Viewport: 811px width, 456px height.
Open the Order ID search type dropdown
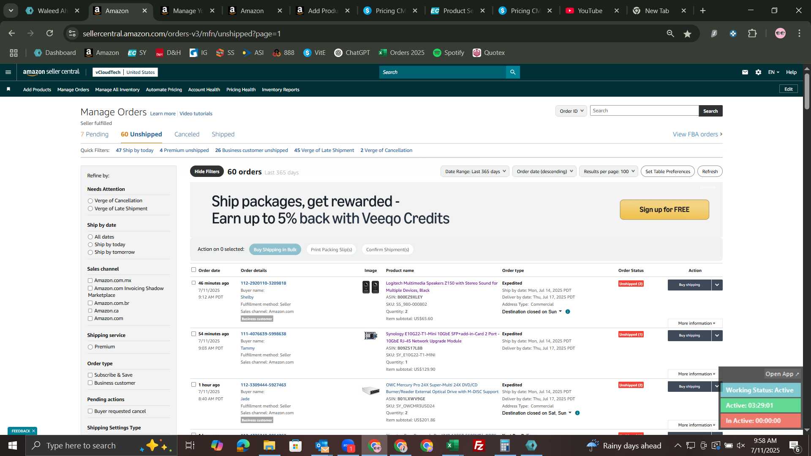571,111
